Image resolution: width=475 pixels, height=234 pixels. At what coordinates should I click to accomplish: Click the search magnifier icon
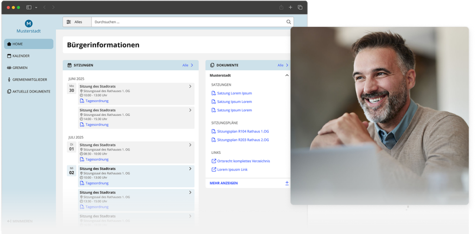289,22
